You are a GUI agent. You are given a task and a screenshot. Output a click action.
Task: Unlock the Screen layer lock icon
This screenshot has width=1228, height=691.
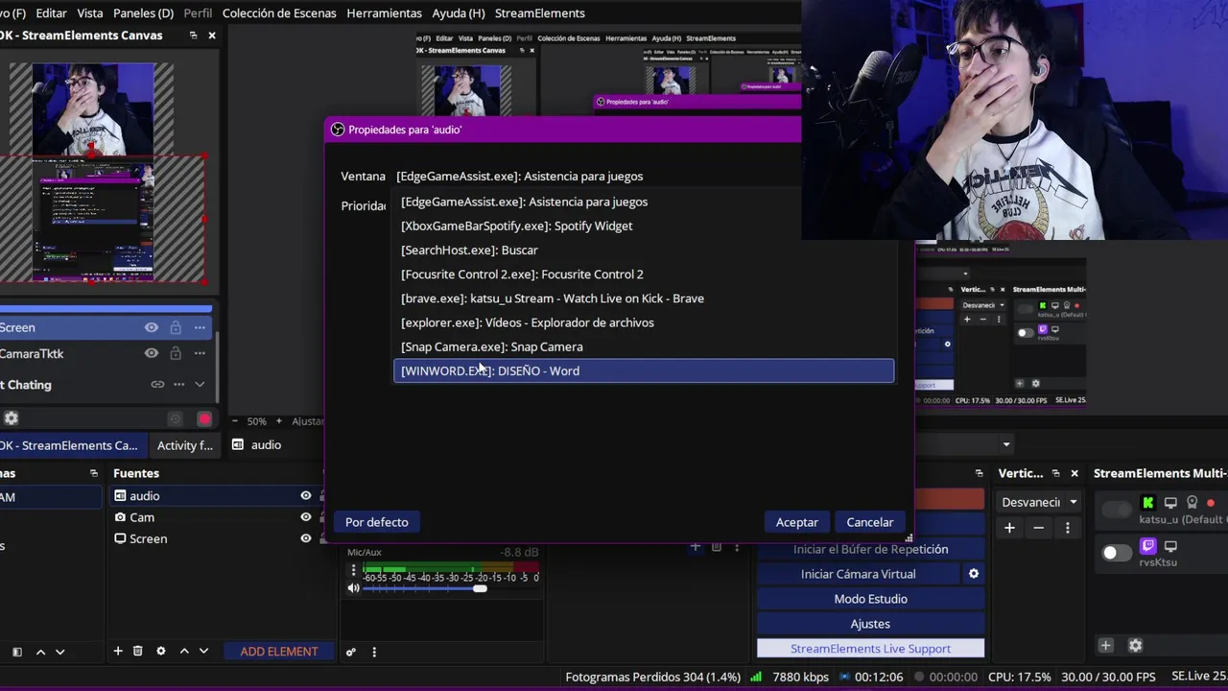176,327
